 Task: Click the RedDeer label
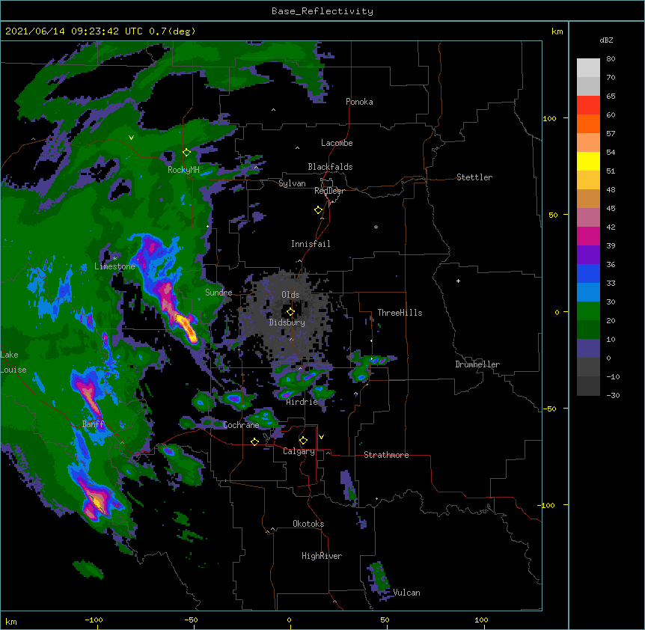pos(329,191)
